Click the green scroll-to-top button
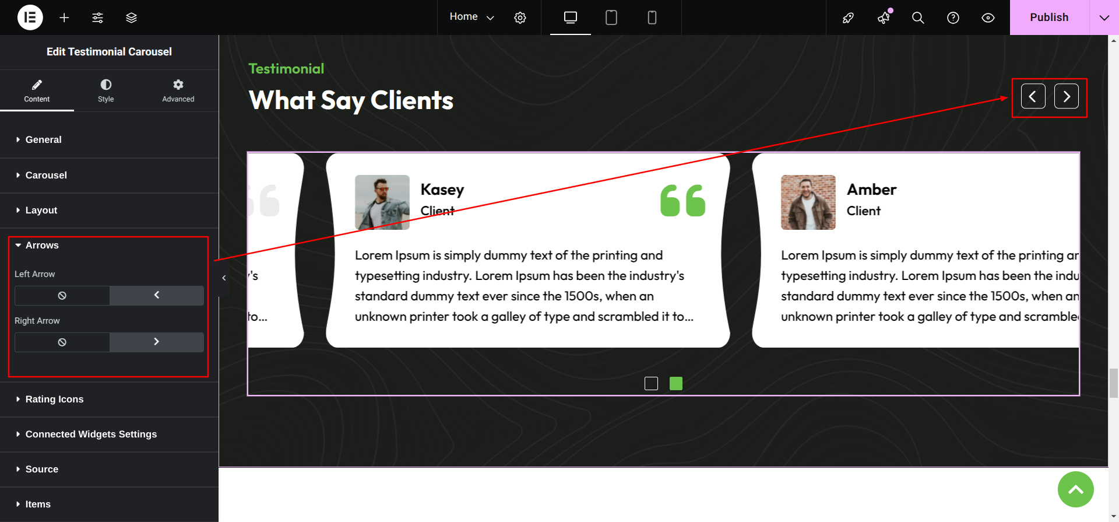Viewport: 1119px width, 522px height. tap(1076, 489)
